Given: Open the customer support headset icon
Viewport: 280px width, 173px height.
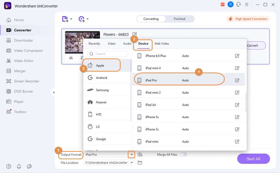Looking at the screenshot, I should click(238, 5).
